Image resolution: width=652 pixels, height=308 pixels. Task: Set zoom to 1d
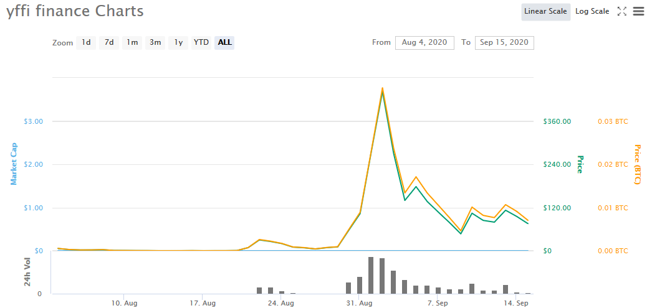(x=86, y=42)
